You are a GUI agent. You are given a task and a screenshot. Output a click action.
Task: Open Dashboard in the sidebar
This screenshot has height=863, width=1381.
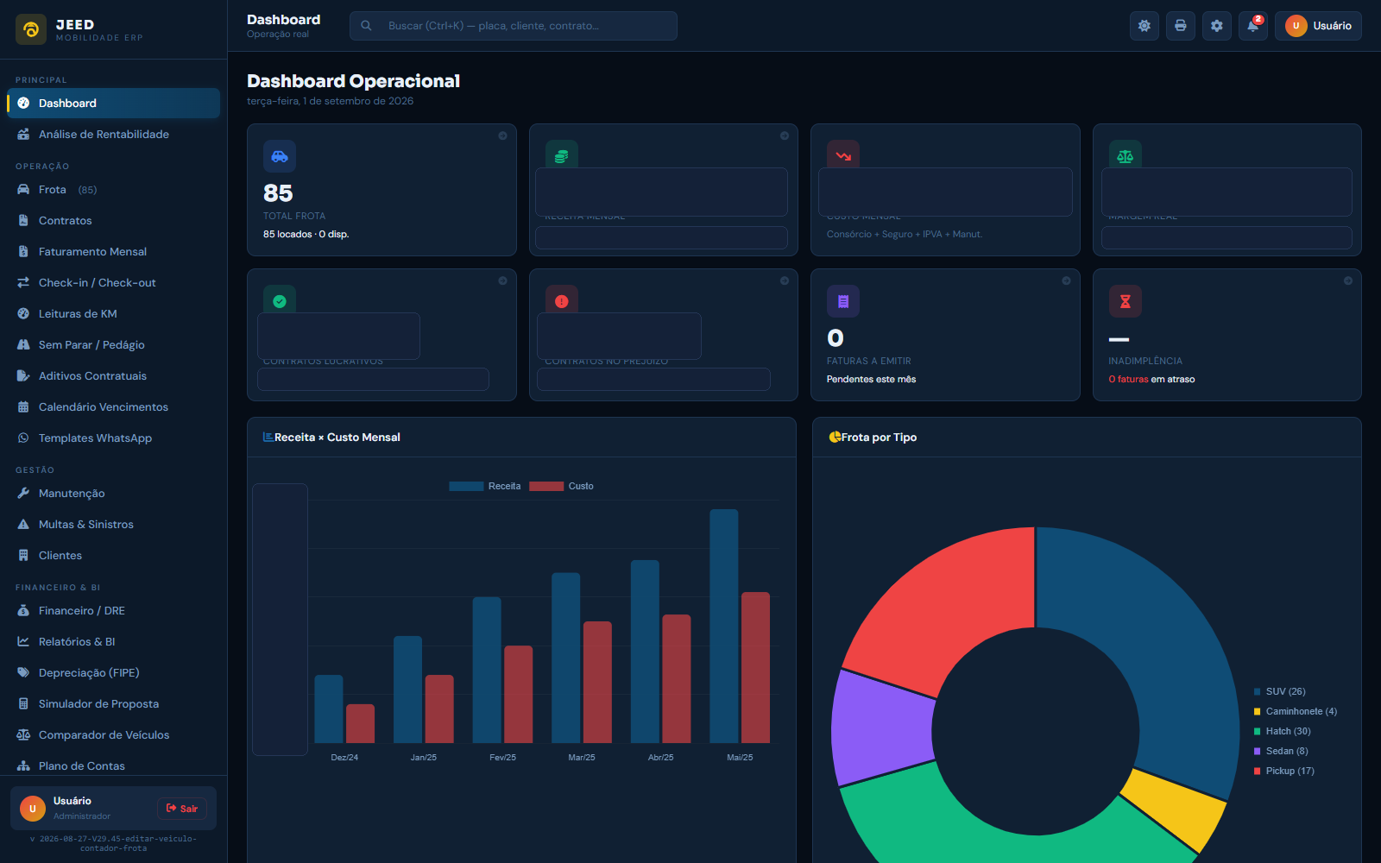pos(113,103)
